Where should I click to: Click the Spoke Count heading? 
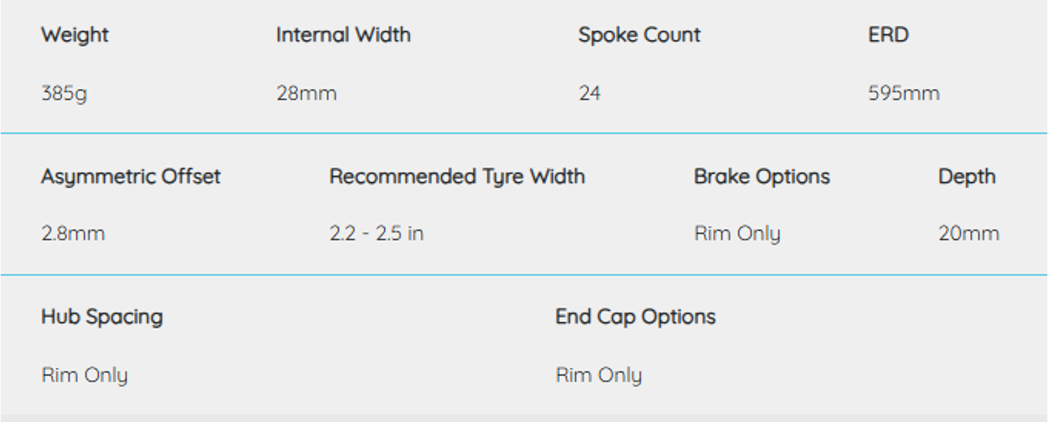point(639,35)
